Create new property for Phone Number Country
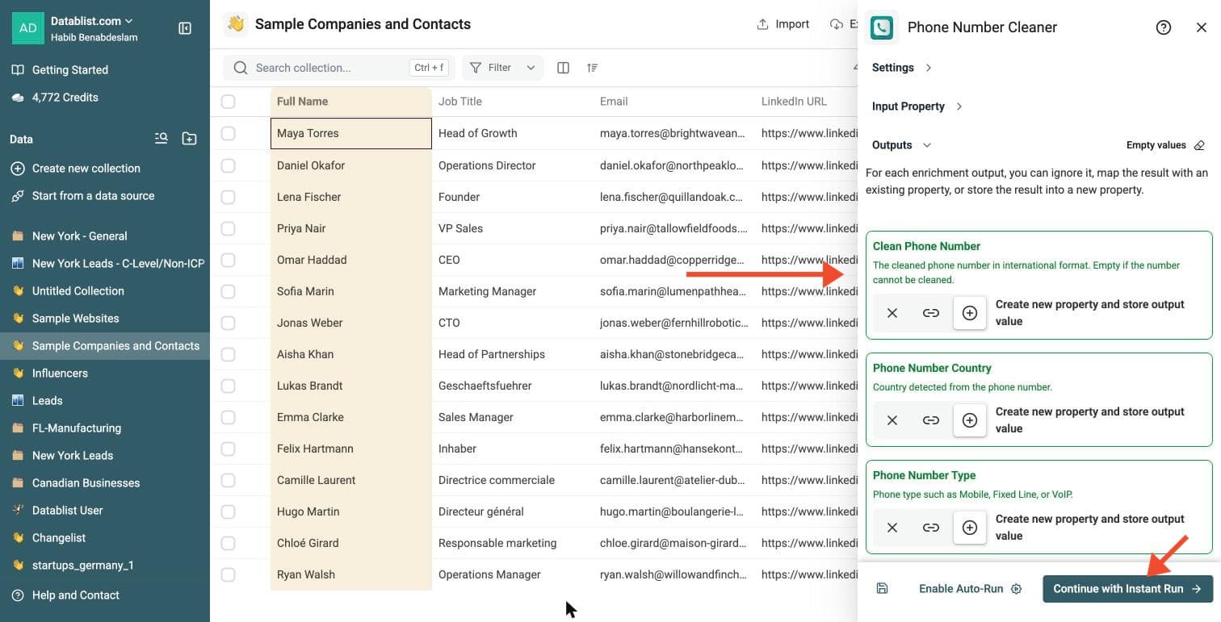Image resolution: width=1221 pixels, height=622 pixels. click(970, 420)
